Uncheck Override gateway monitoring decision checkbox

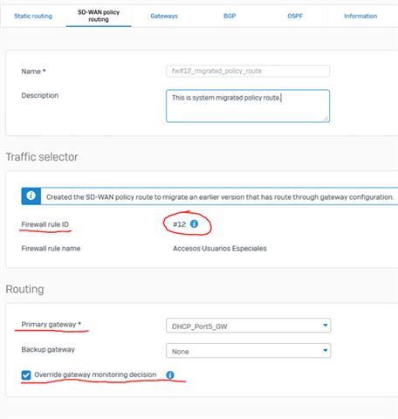point(26,375)
